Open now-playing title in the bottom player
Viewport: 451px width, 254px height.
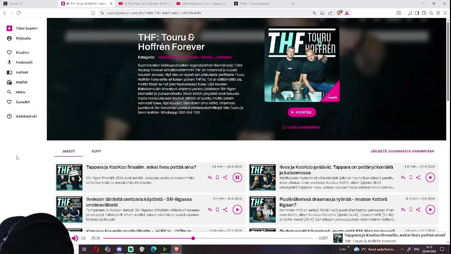pos(395,235)
